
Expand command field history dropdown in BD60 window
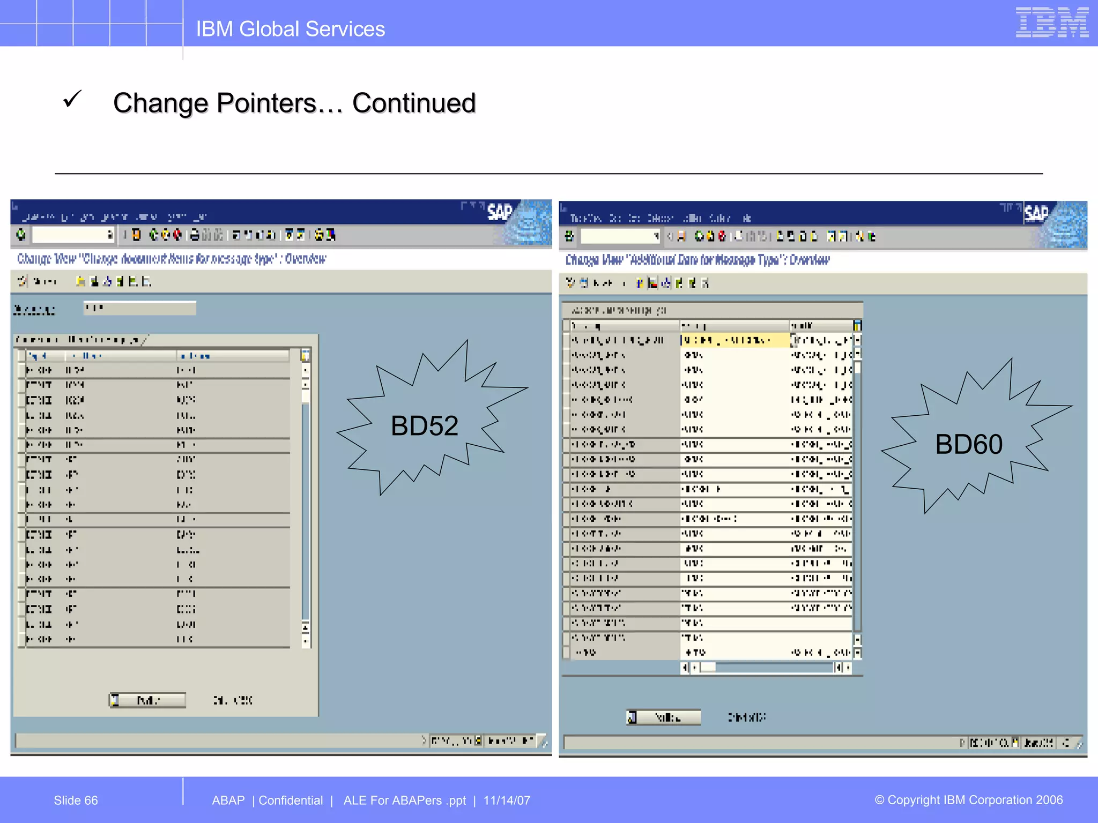point(657,236)
